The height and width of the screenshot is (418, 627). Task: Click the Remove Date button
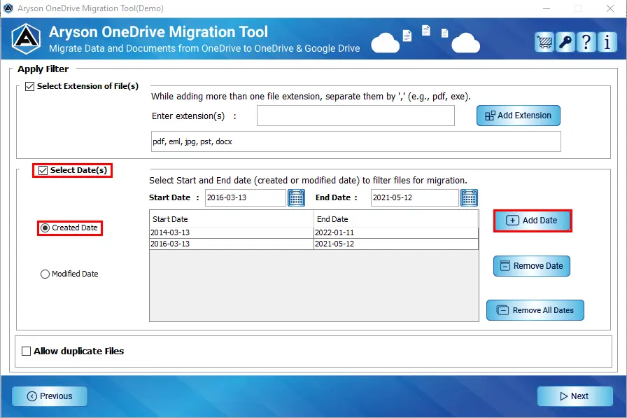click(x=532, y=266)
